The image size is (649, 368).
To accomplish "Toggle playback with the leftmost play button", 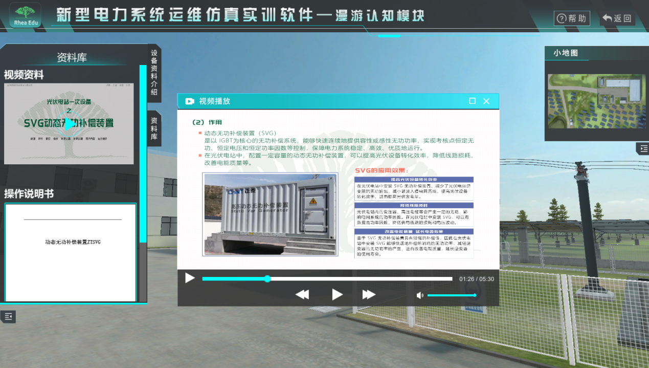I will pos(190,278).
